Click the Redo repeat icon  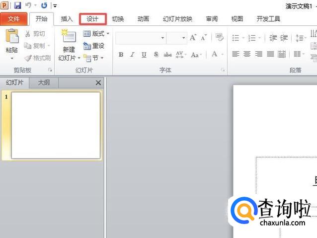tap(44, 5)
